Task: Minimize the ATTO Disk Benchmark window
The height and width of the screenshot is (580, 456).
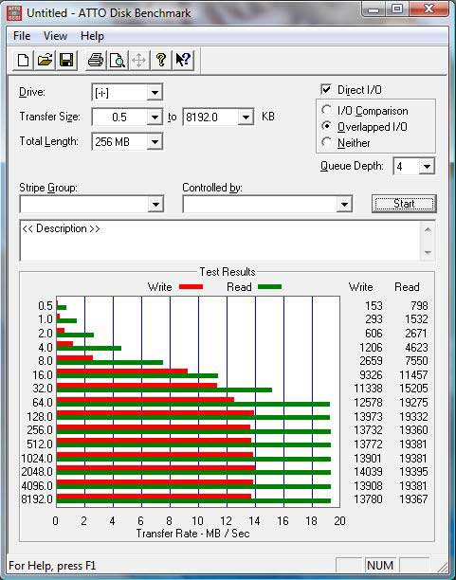Action: (x=374, y=9)
